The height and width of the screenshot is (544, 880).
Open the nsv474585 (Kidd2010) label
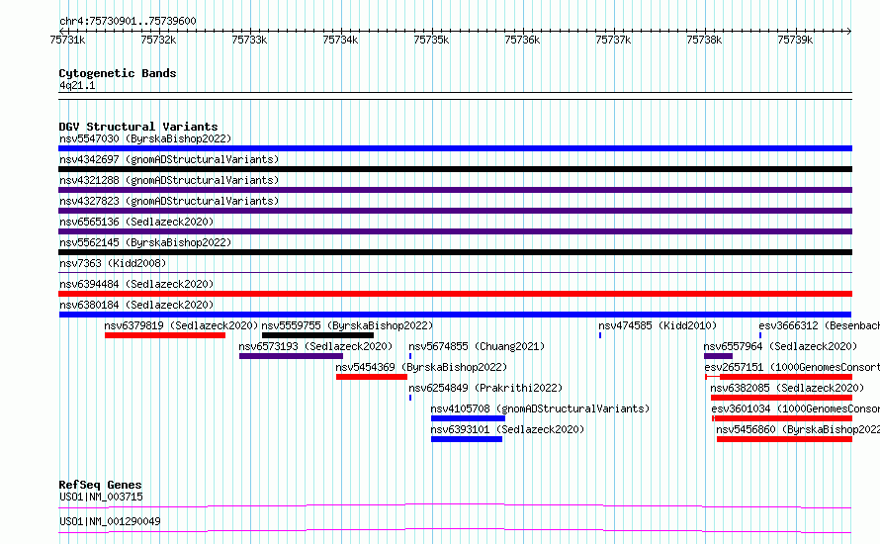coord(658,325)
